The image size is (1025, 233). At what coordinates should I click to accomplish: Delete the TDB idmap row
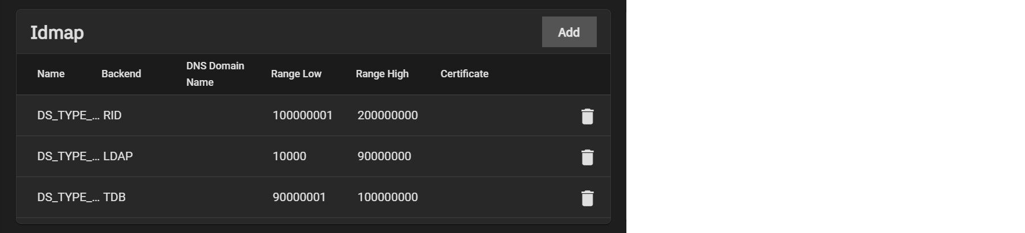tap(587, 198)
